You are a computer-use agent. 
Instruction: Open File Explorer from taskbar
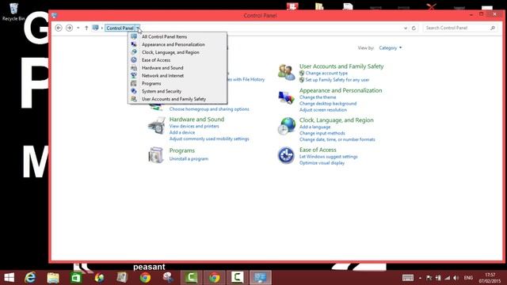point(53,278)
